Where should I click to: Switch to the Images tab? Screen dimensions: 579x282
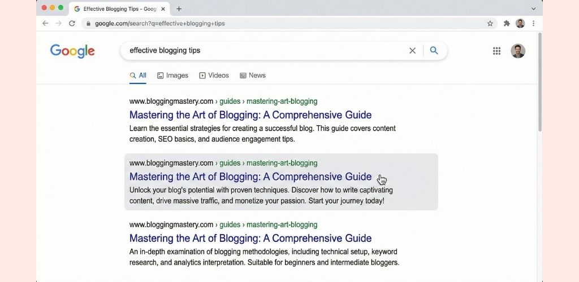point(172,75)
